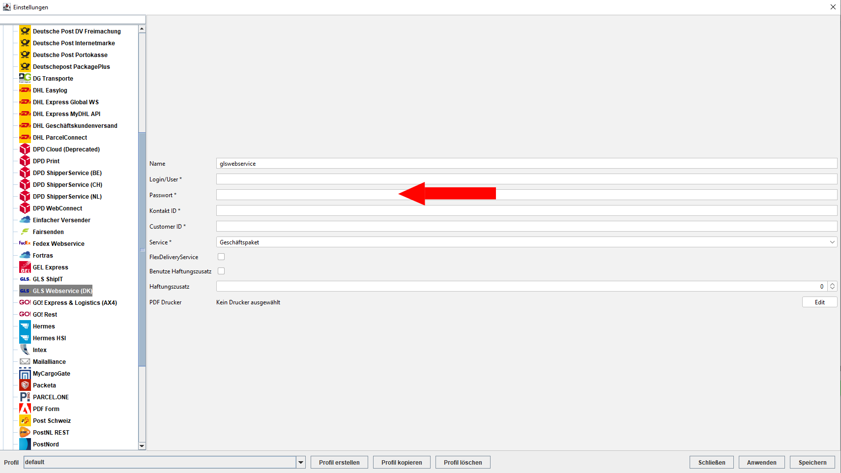The height and width of the screenshot is (473, 841).
Task: Click the Deutsche Post Portokasse icon
Action: tap(25, 55)
